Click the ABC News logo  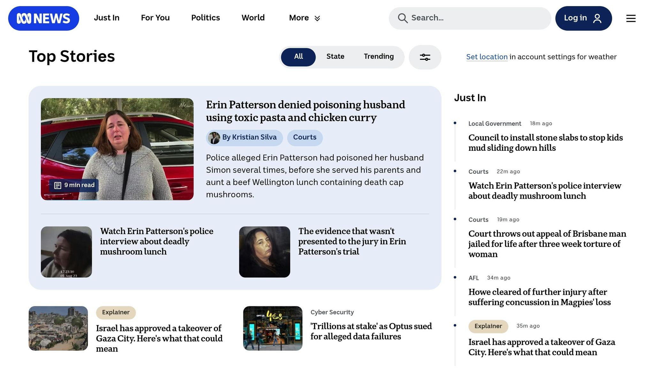[43, 18]
